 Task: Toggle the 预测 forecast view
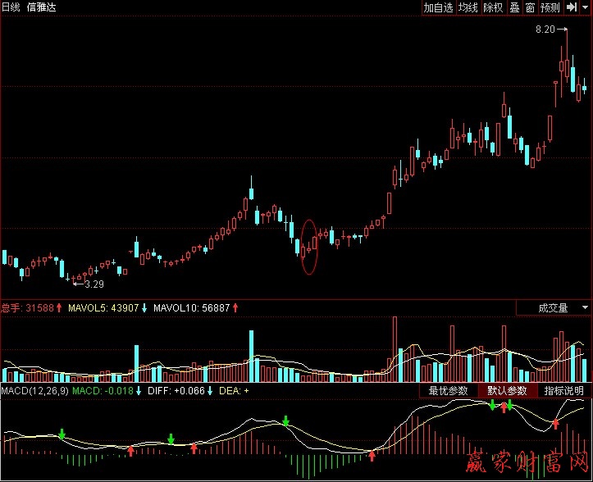550,7
